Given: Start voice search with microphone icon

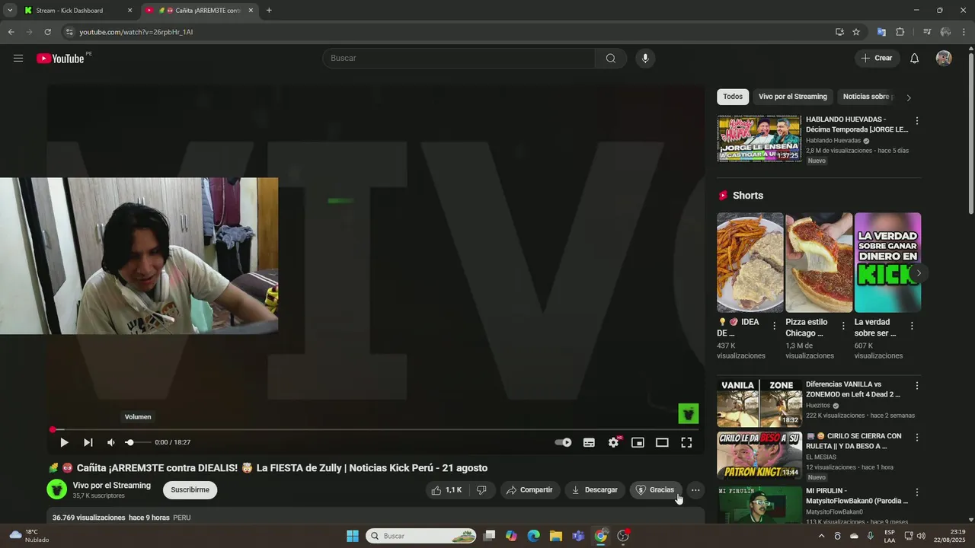Looking at the screenshot, I should [645, 59].
